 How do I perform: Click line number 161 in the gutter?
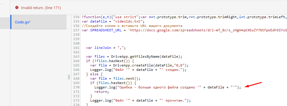coord(76,48)
